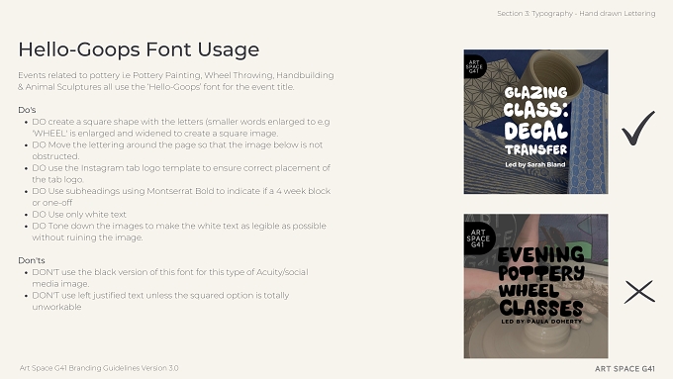Screen dimensions: 673x379
Task: Click the 'DO Use only white text' bullet
Action: [79, 214]
